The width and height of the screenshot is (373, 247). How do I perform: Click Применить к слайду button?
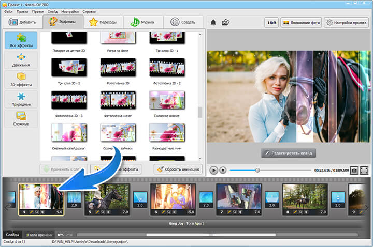click(x=64, y=169)
